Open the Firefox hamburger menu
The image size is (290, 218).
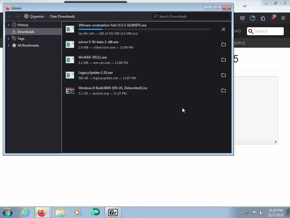[x=283, y=18]
